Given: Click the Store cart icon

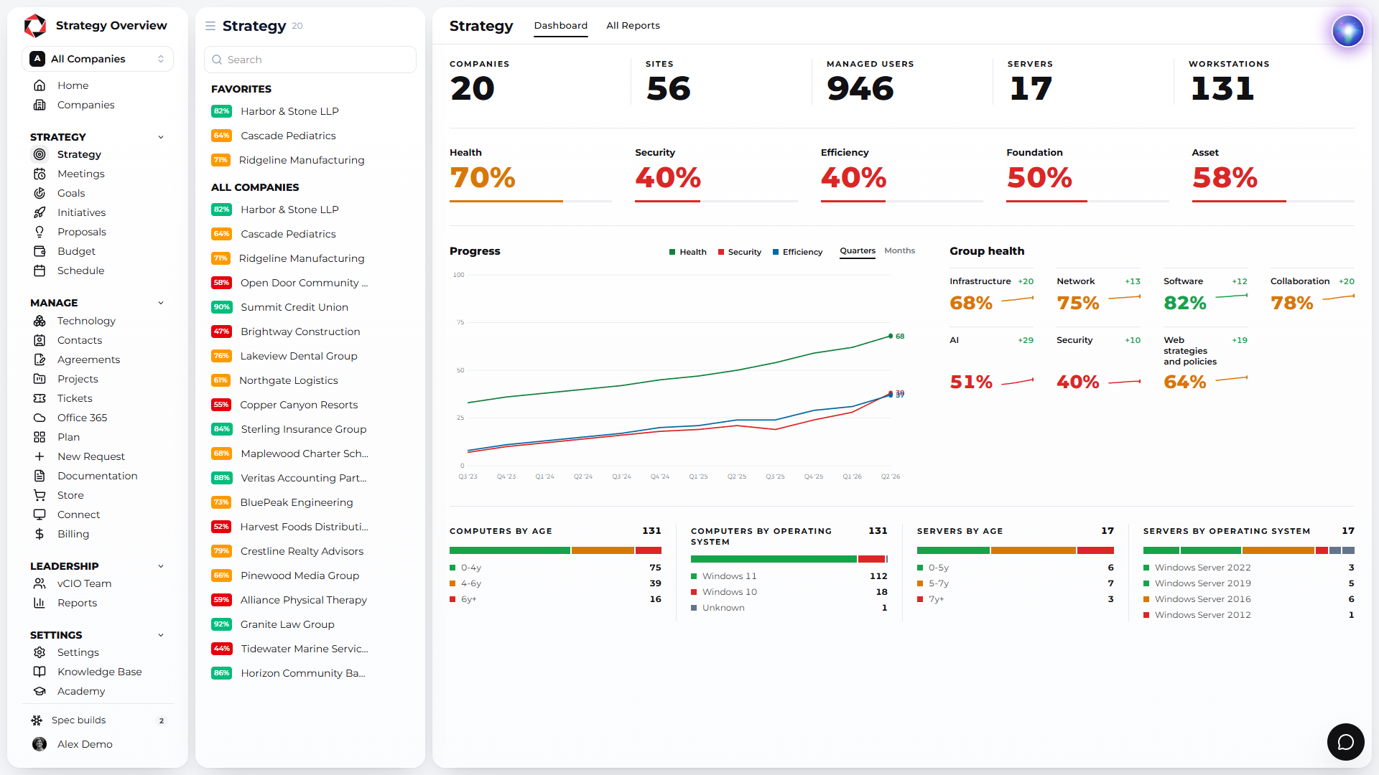Looking at the screenshot, I should click(40, 495).
